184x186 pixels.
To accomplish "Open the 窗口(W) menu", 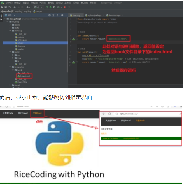I will coord(84,3).
